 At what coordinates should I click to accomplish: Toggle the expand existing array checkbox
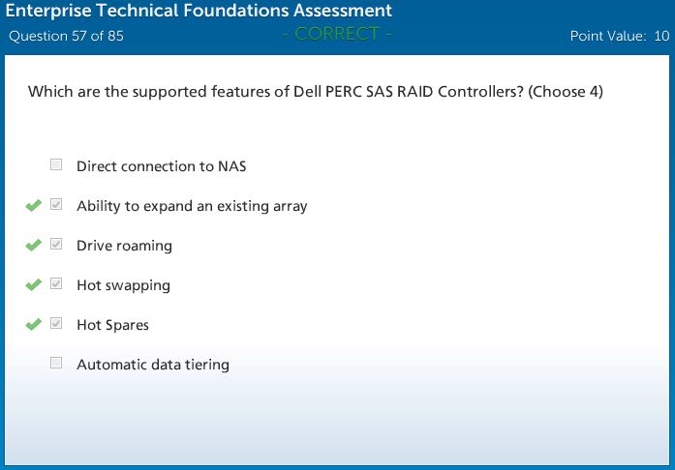coord(56,205)
